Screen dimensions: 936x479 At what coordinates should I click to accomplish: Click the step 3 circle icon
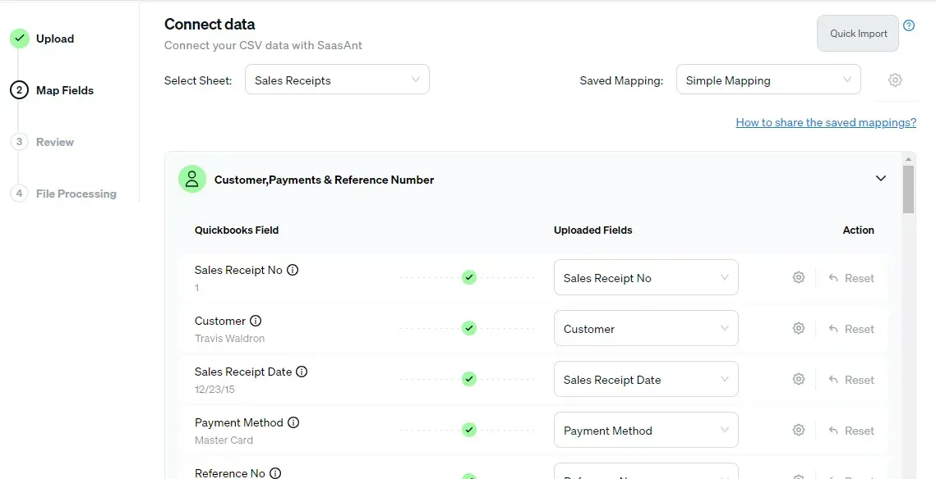pos(19,142)
